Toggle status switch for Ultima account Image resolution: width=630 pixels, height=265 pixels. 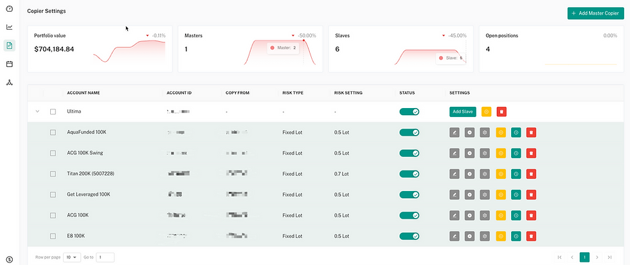click(409, 112)
